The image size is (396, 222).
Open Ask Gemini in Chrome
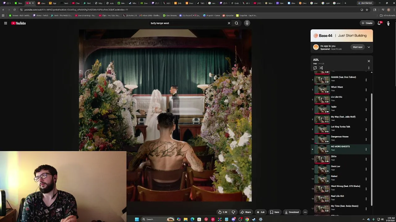click(365, 3)
